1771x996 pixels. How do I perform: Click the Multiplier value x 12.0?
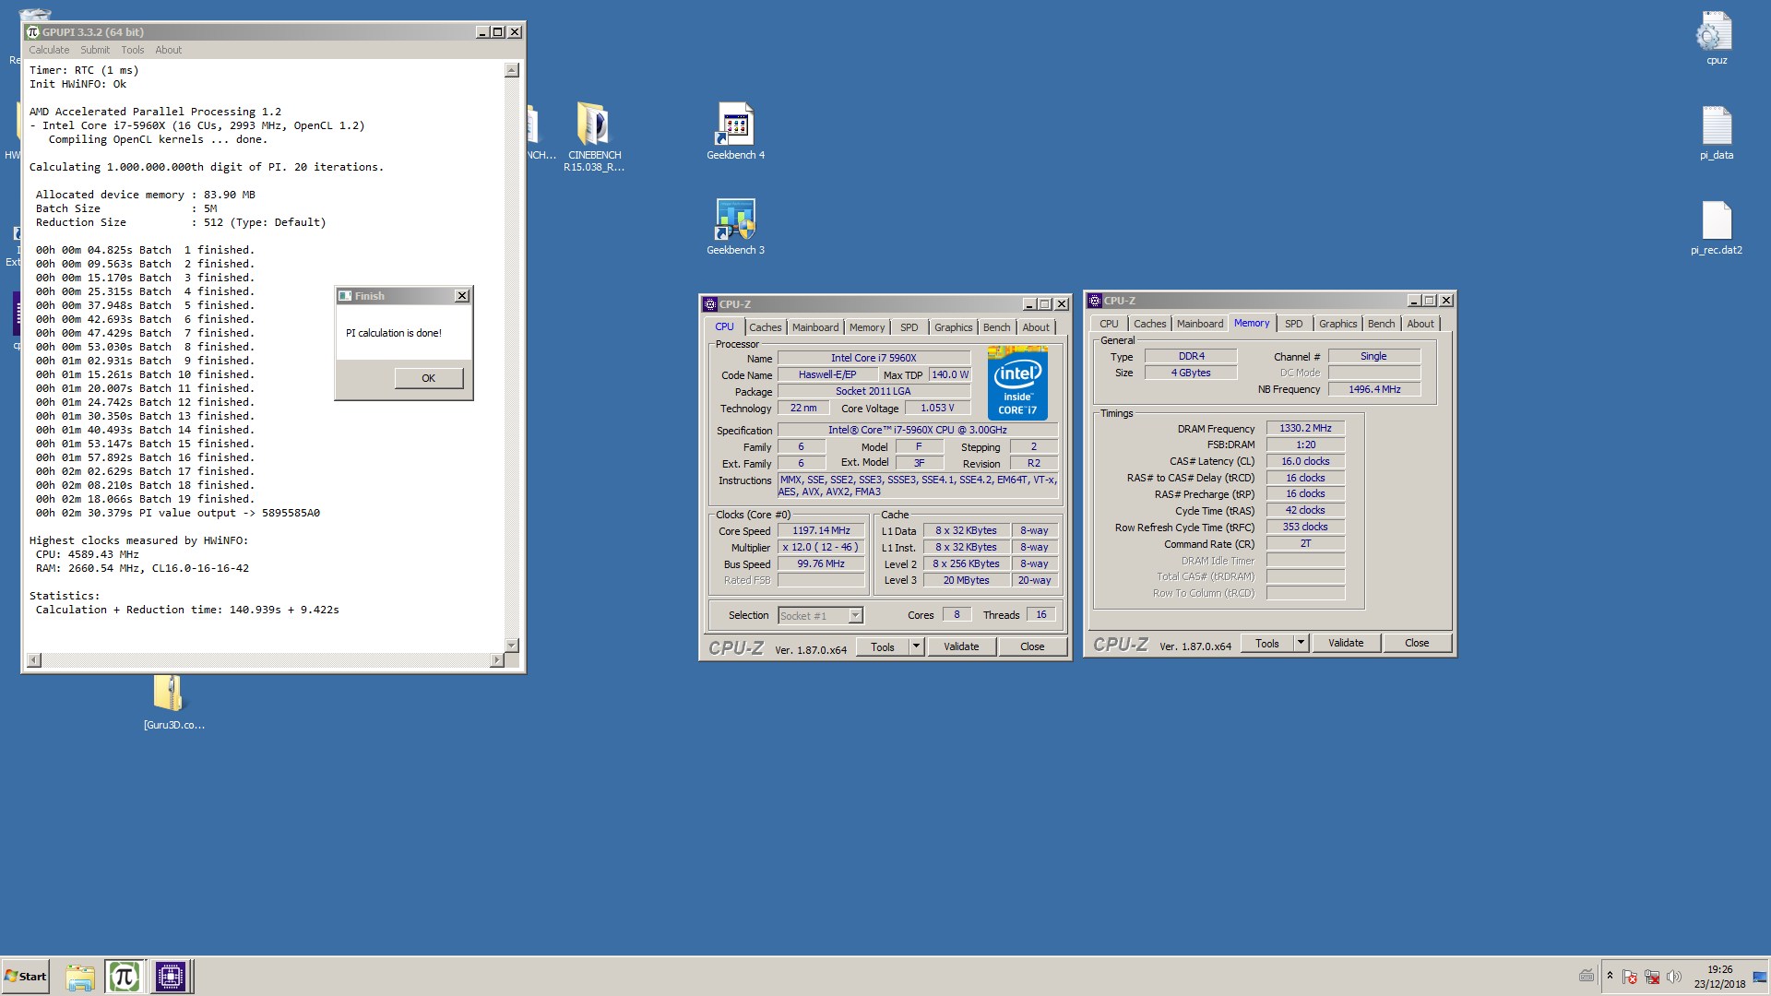tap(821, 547)
